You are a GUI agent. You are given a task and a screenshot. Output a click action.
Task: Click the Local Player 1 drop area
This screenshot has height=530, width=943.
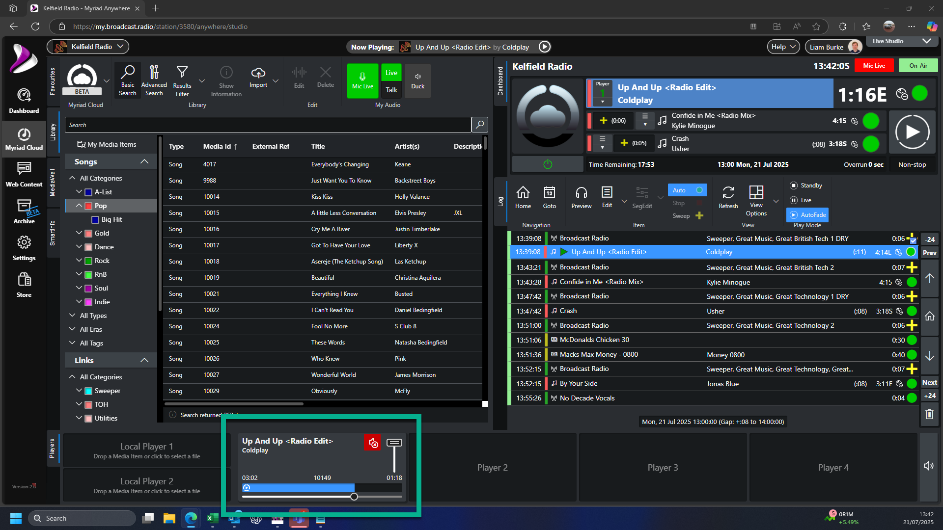[x=146, y=450]
